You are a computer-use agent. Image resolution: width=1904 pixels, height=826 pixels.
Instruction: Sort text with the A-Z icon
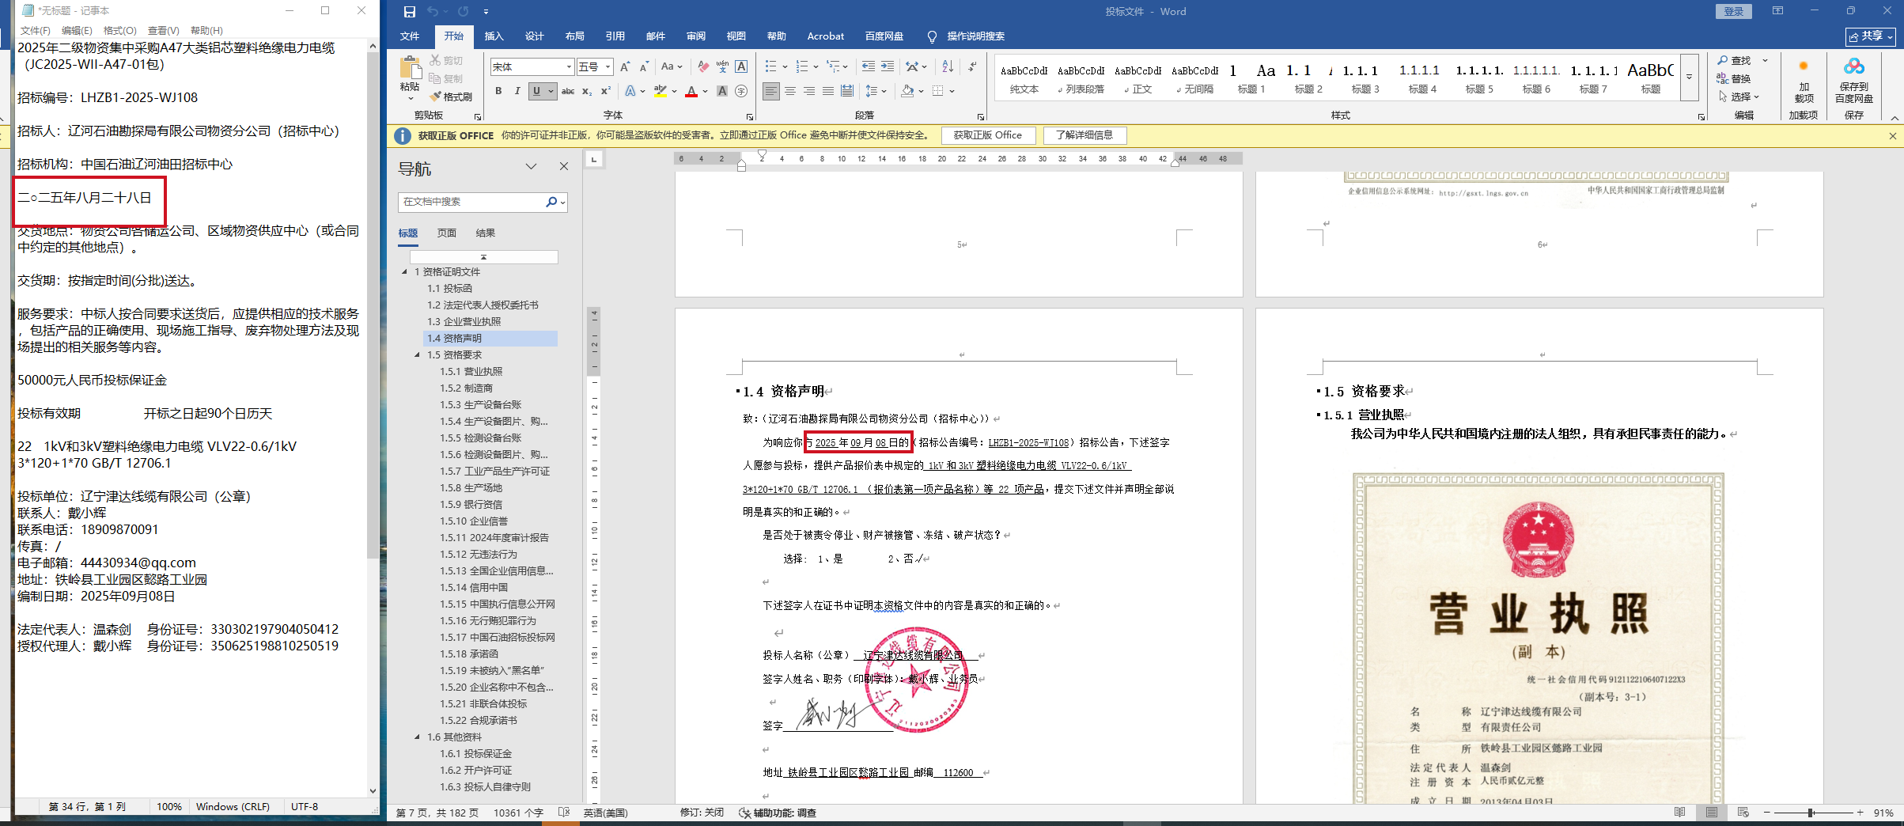coord(948,67)
